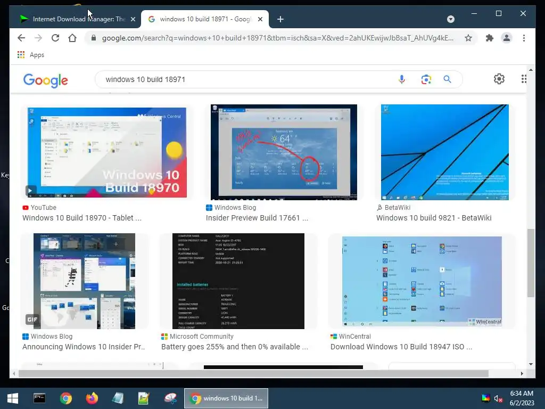Open the tab search dropdown arrow
The height and width of the screenshot is (409, 545).
pos(450,19)
